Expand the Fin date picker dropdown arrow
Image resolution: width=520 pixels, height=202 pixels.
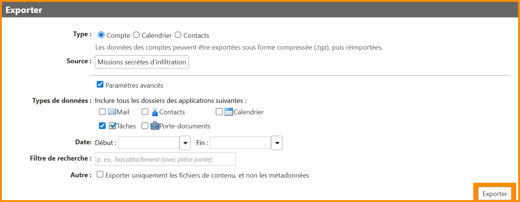tap(276, 143)
